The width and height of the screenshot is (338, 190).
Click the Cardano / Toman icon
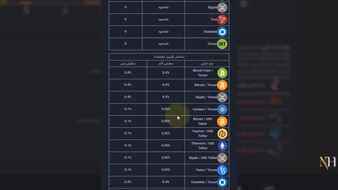[x=222, y=110]
